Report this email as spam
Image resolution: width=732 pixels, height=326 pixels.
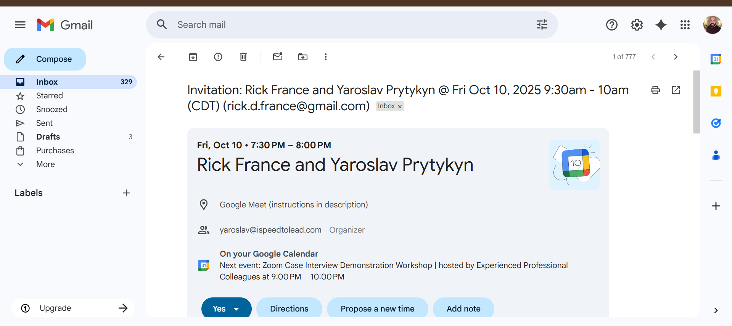pyautogui.click(x=218, y=57)
